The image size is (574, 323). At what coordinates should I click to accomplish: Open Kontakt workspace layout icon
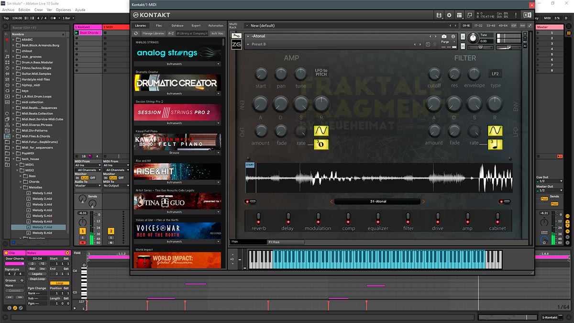tap(460, 15)
